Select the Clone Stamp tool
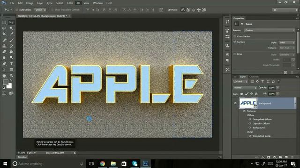 click(x=4, y=46)
